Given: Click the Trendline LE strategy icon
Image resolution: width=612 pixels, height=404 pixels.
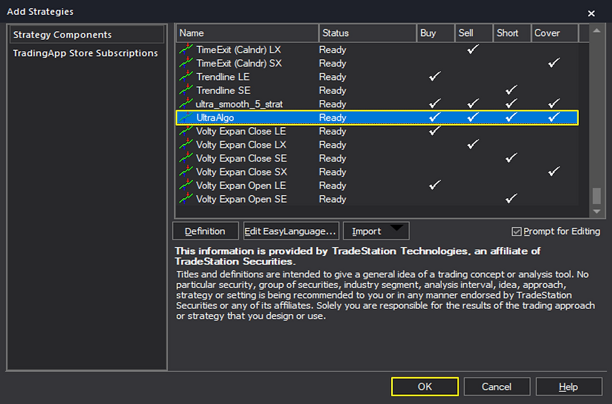Looking at the screenshot, I should coord(186,76).
